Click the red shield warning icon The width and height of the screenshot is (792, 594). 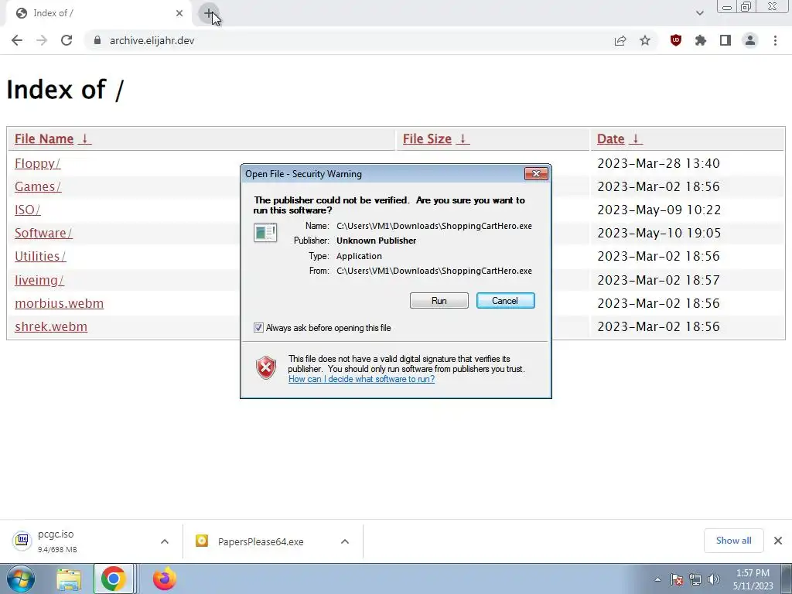click(x=266, y=367)
